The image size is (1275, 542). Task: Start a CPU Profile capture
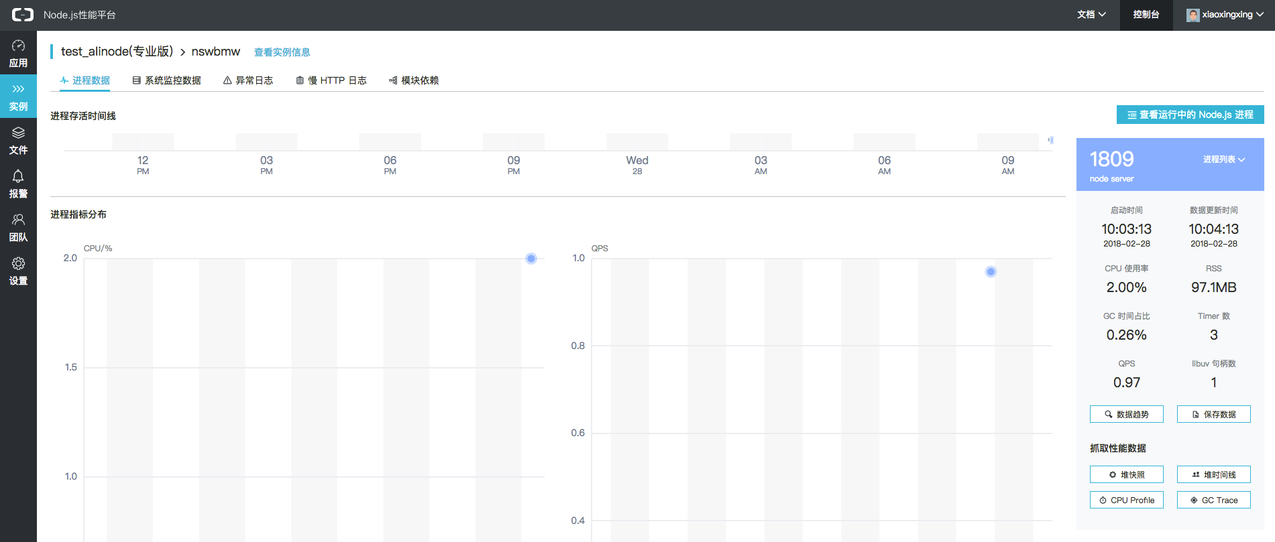click(x=1126, y=500)
